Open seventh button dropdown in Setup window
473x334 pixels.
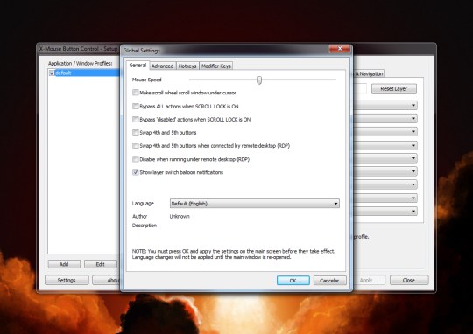tap(385, 184)
